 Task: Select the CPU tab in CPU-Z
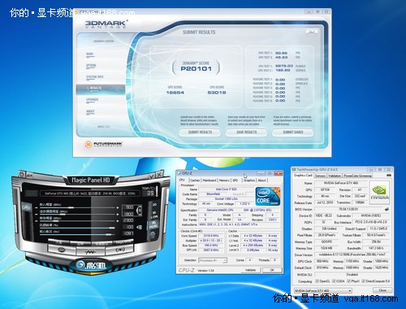[x=182, y=180]
